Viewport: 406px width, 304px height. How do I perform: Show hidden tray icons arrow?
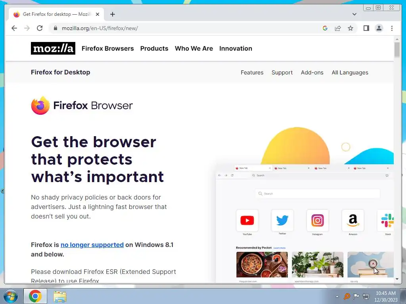[x=337, y=296]
